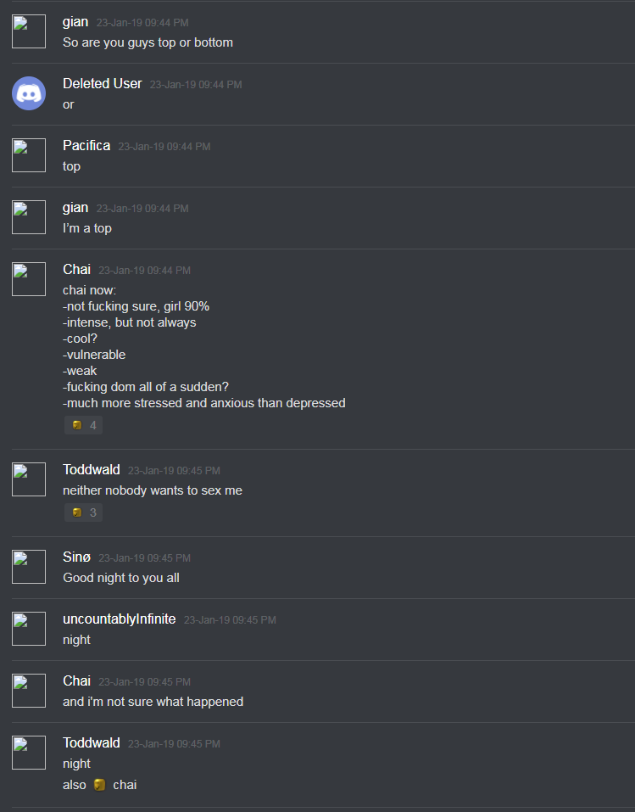Click Chai's avatar beside 'chai now:' message
Viewport: 635px width, 812px height.
(29, 279)
